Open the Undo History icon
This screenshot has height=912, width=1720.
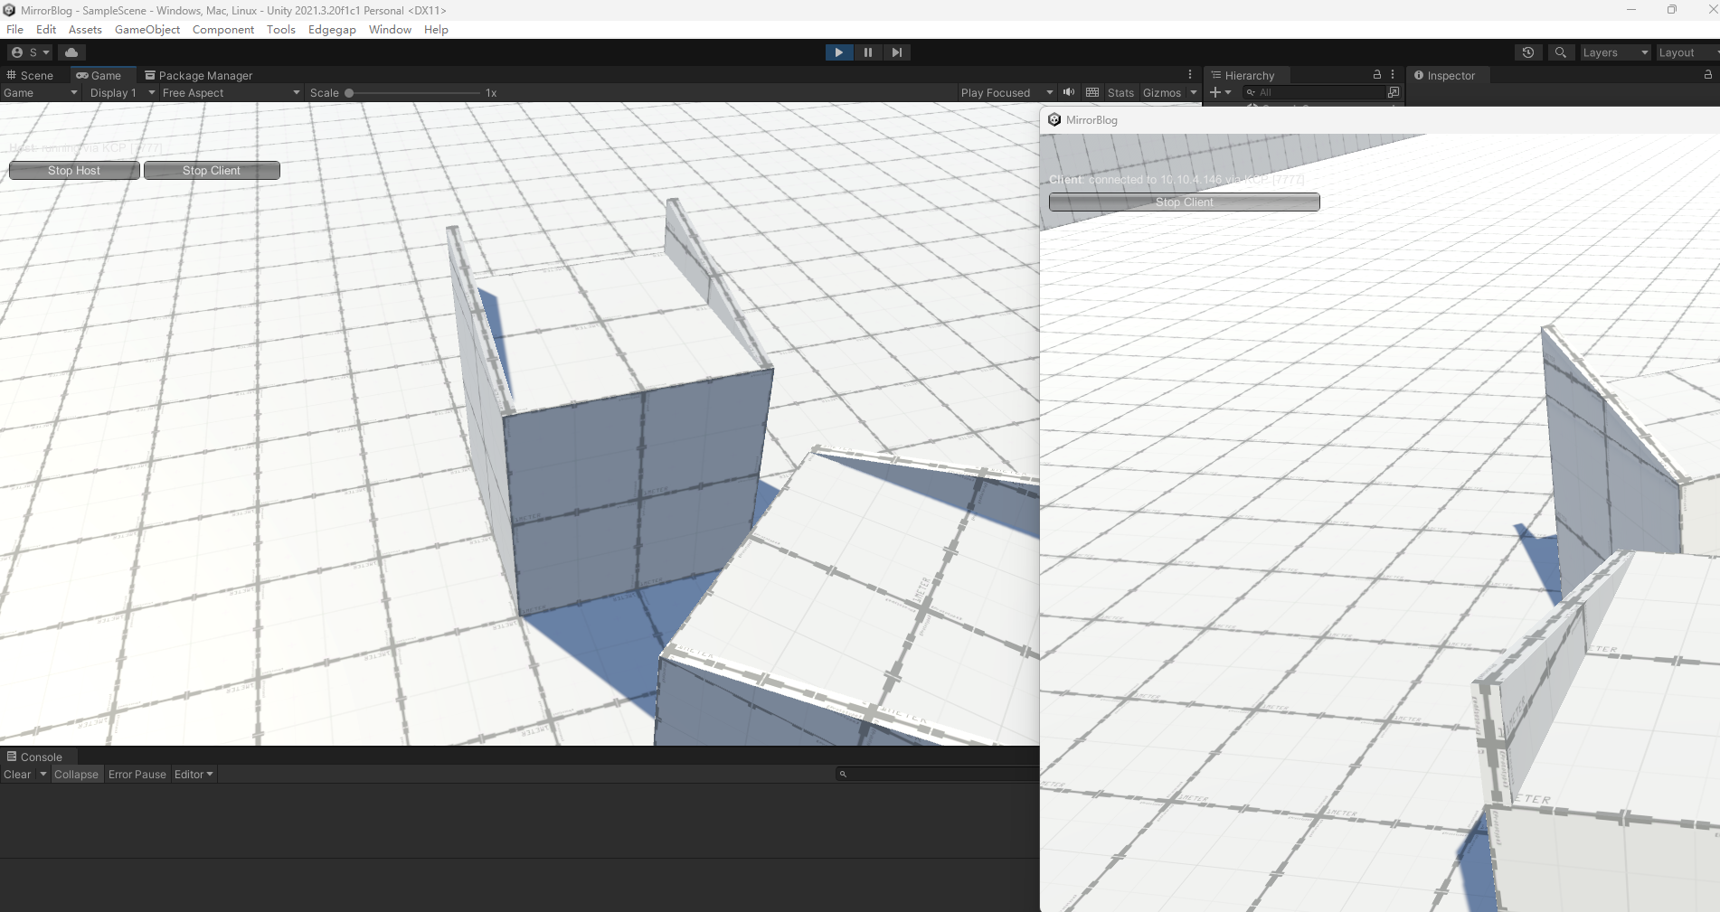[1528, 52]
